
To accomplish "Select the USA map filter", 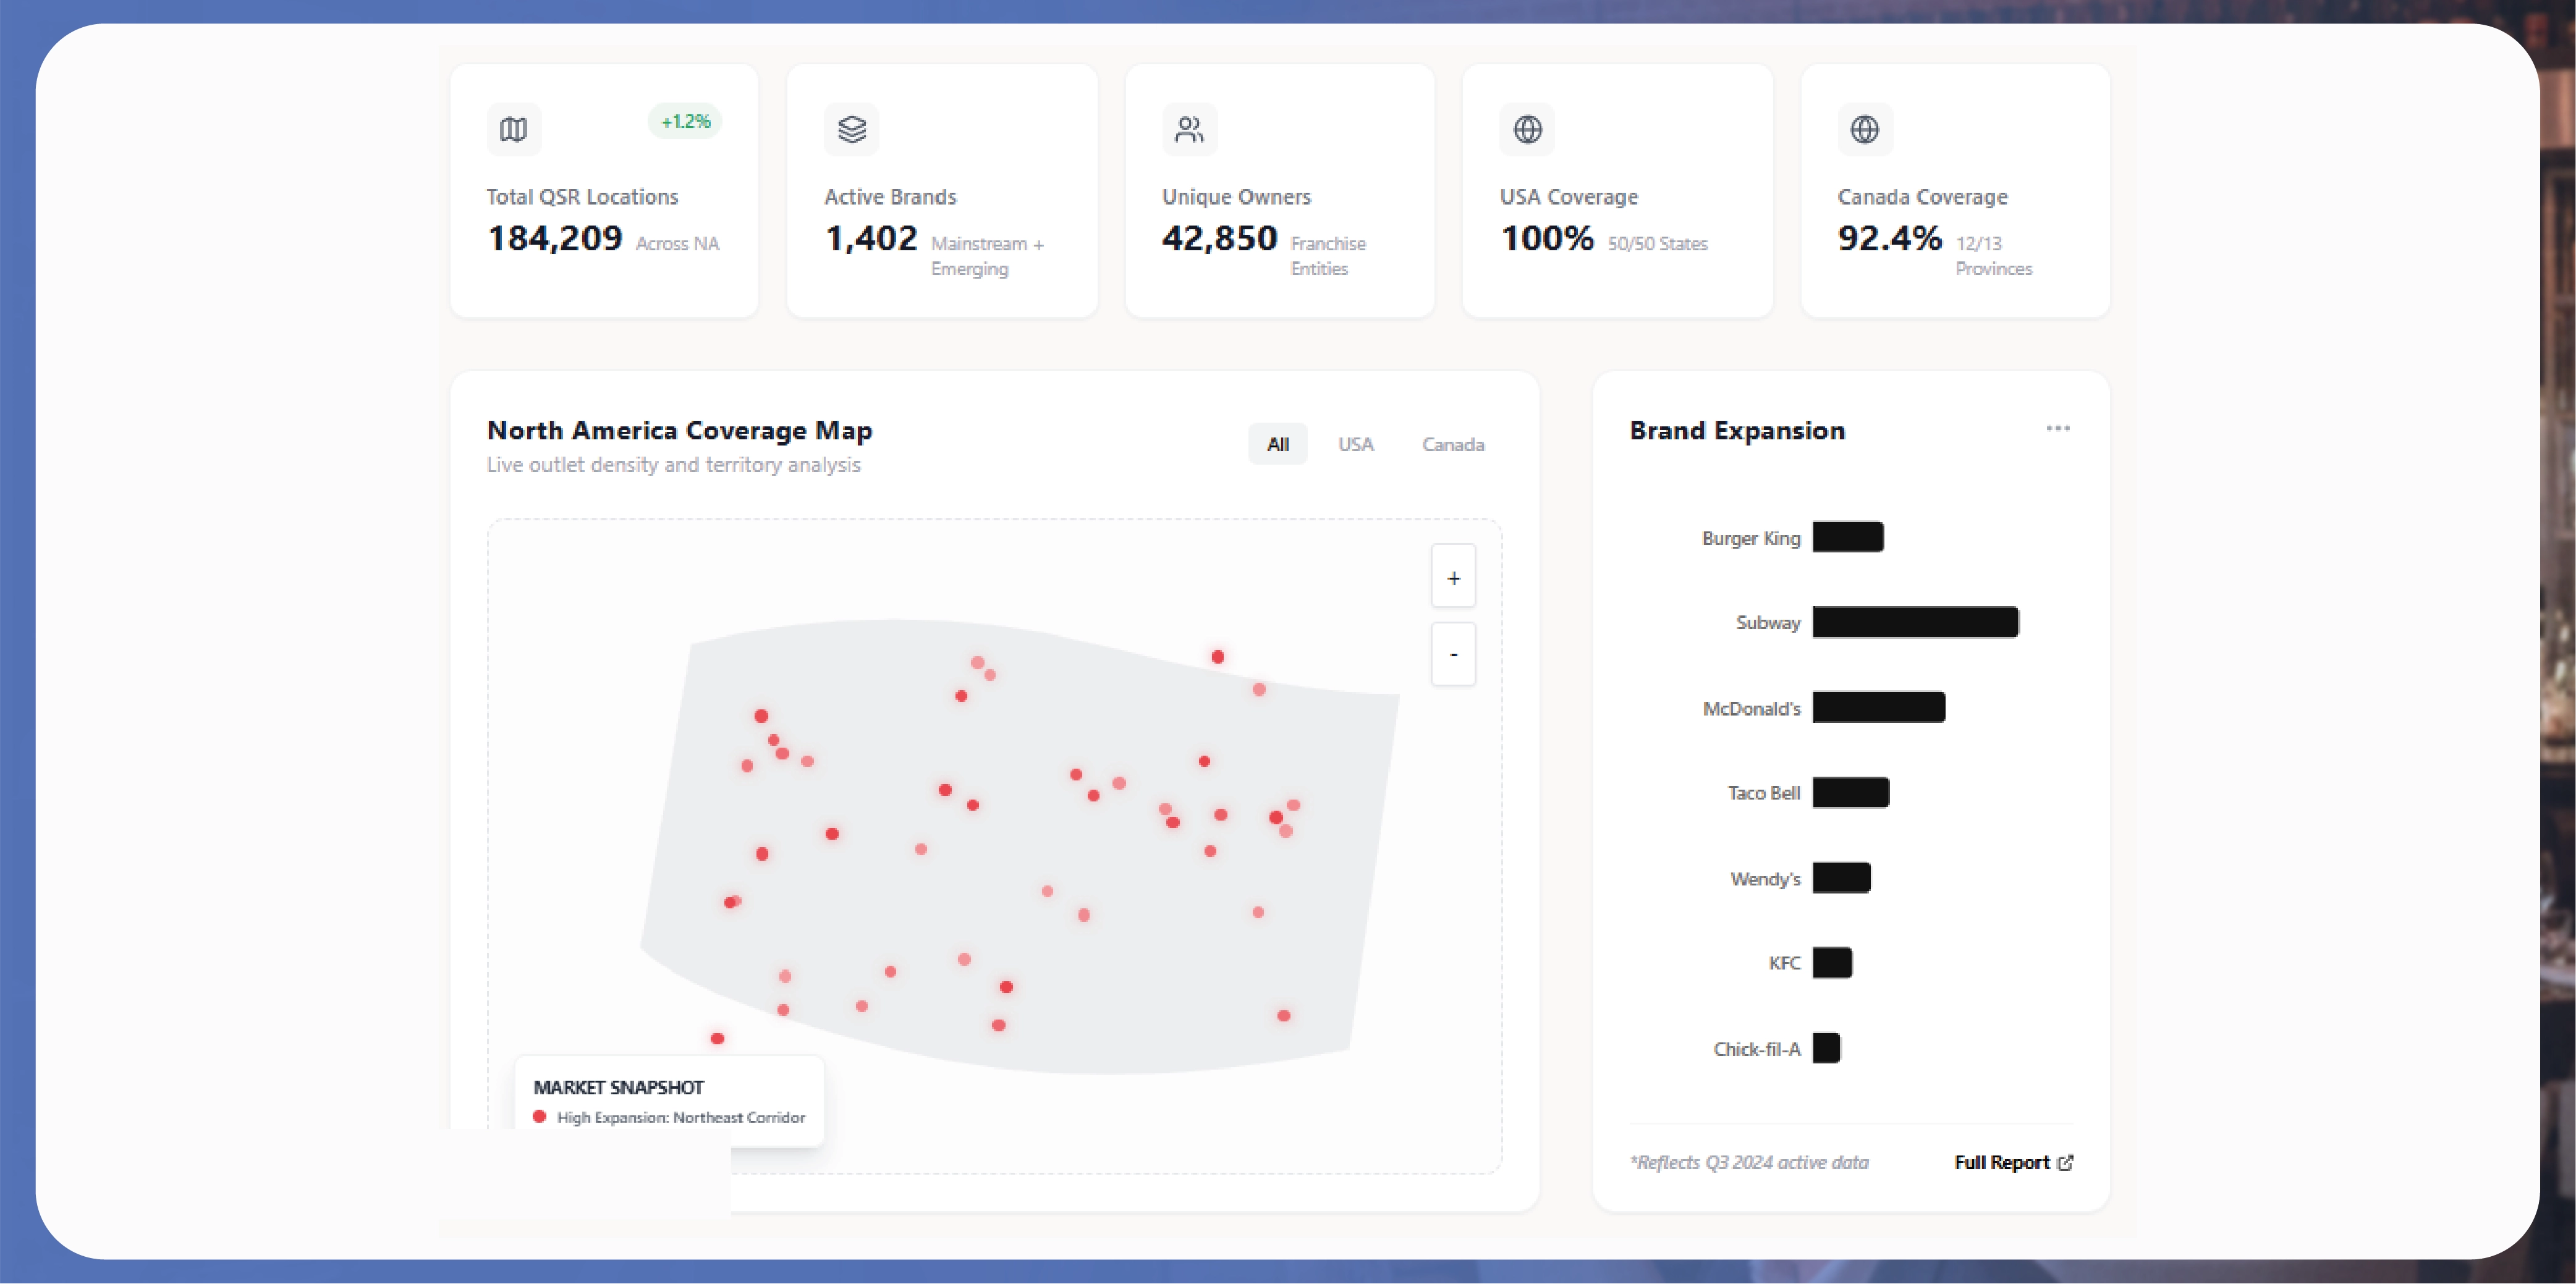I will click(x=1356, y=444).
